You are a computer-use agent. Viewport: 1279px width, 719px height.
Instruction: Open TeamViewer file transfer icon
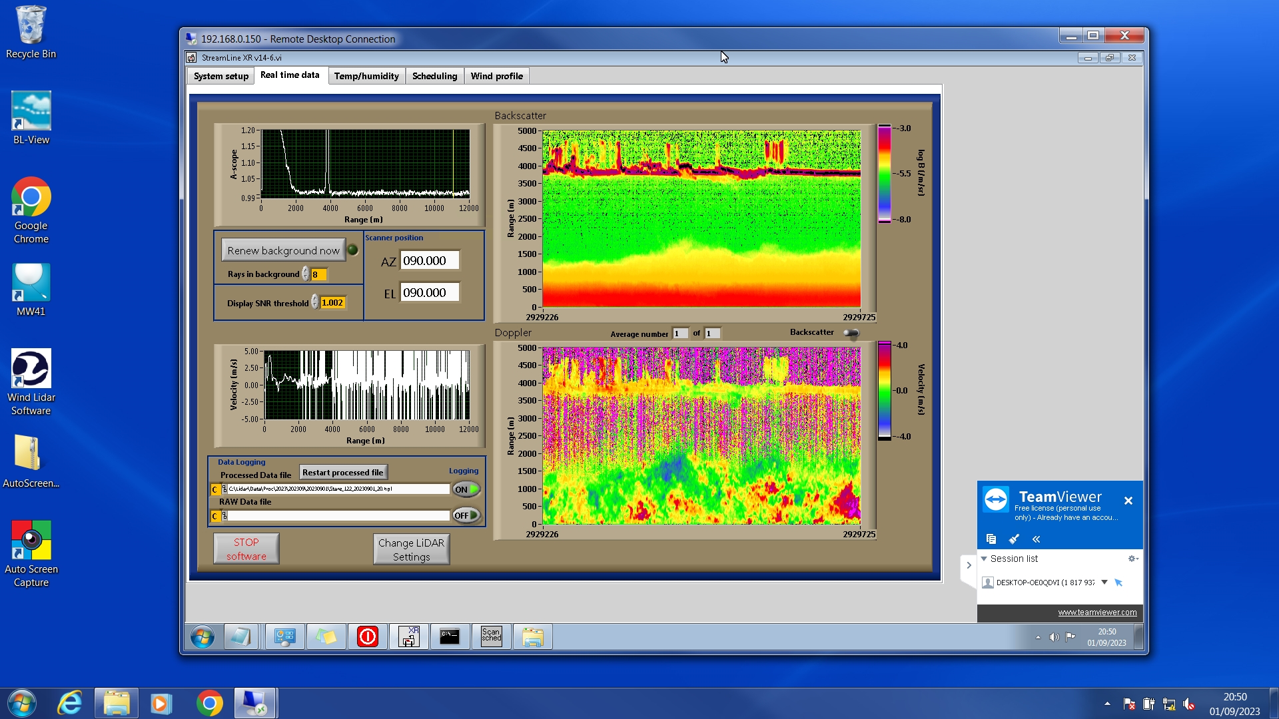click(x=991, y=539)
